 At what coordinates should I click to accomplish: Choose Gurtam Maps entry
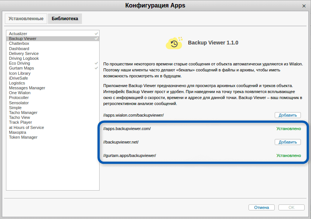[x=53, y=68]
